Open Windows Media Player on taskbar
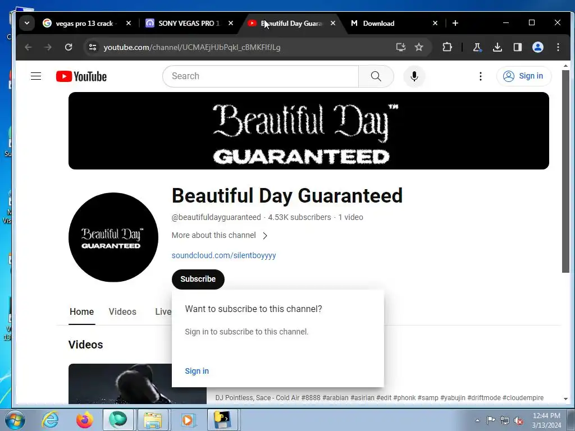The image size is (575, 431). coord(188,420)
